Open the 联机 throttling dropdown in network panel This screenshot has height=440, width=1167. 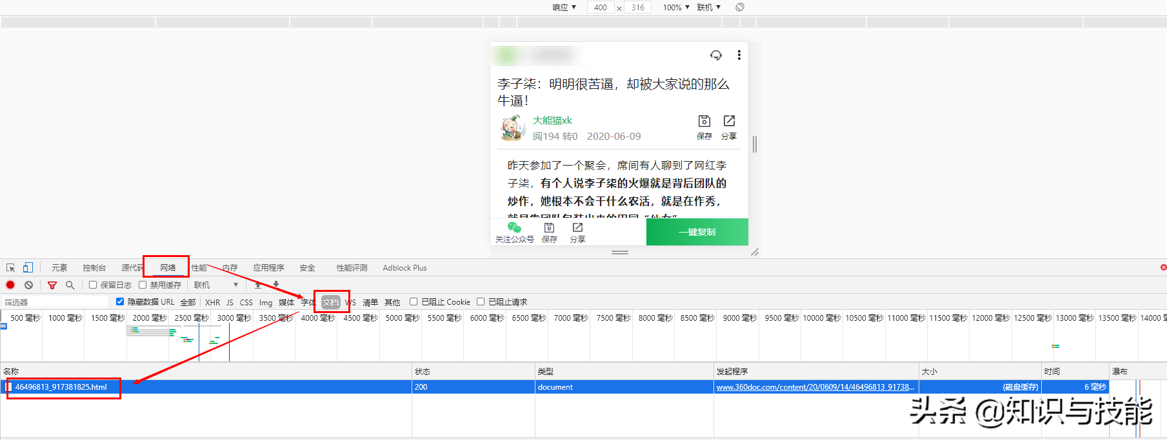[217, 285]
